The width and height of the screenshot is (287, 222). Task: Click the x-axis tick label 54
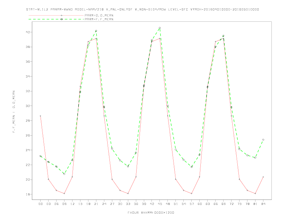coord(184,204)
